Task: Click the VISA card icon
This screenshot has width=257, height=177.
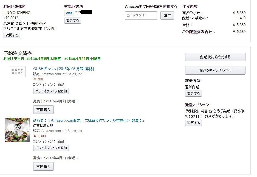Action: click(69, 13)
